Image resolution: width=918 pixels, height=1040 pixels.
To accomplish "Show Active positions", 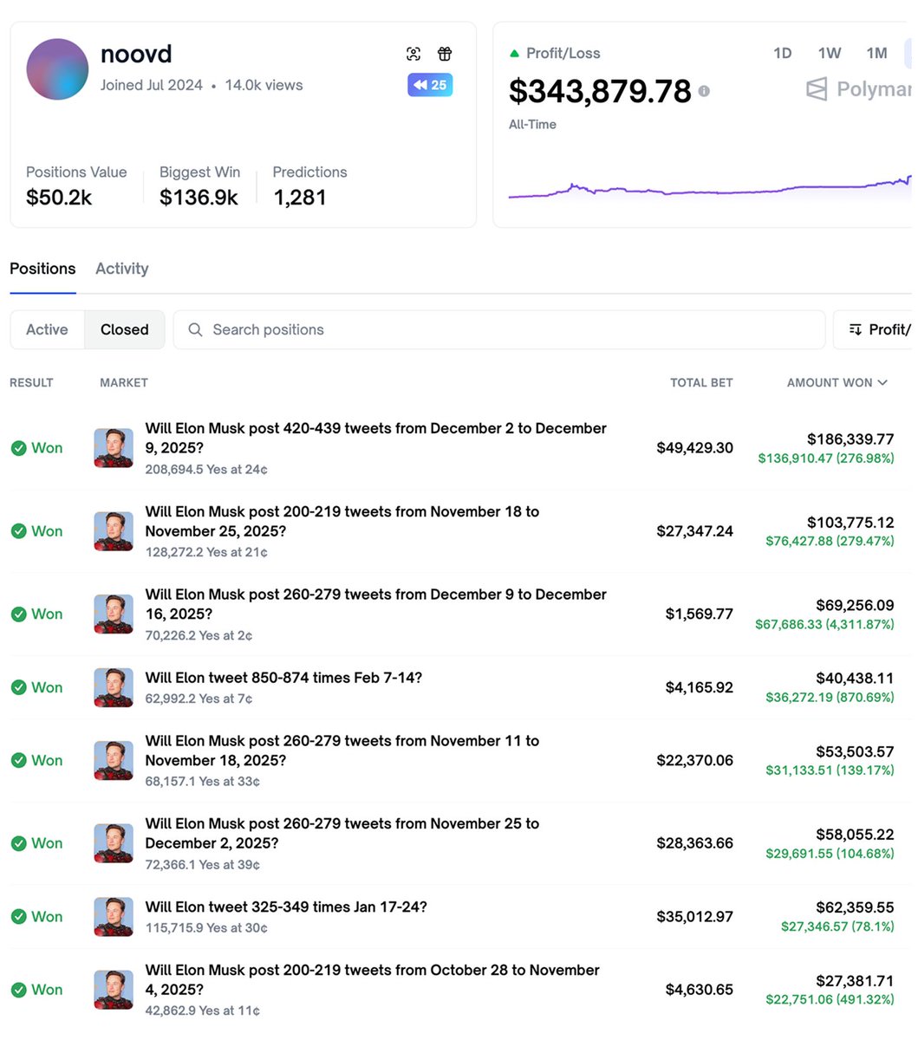I will click(x=47, y=329).
